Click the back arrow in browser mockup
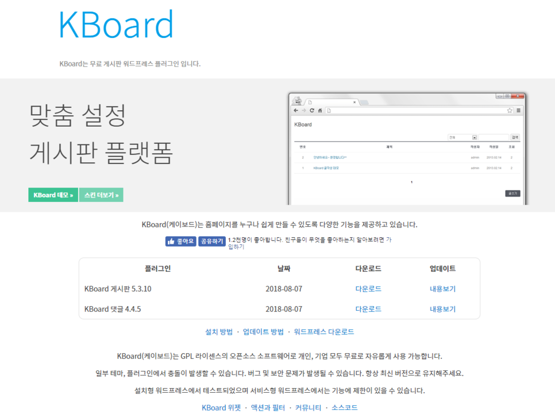Image resolution: width=555 pixels, height=418 pixels. coord(296,111)
